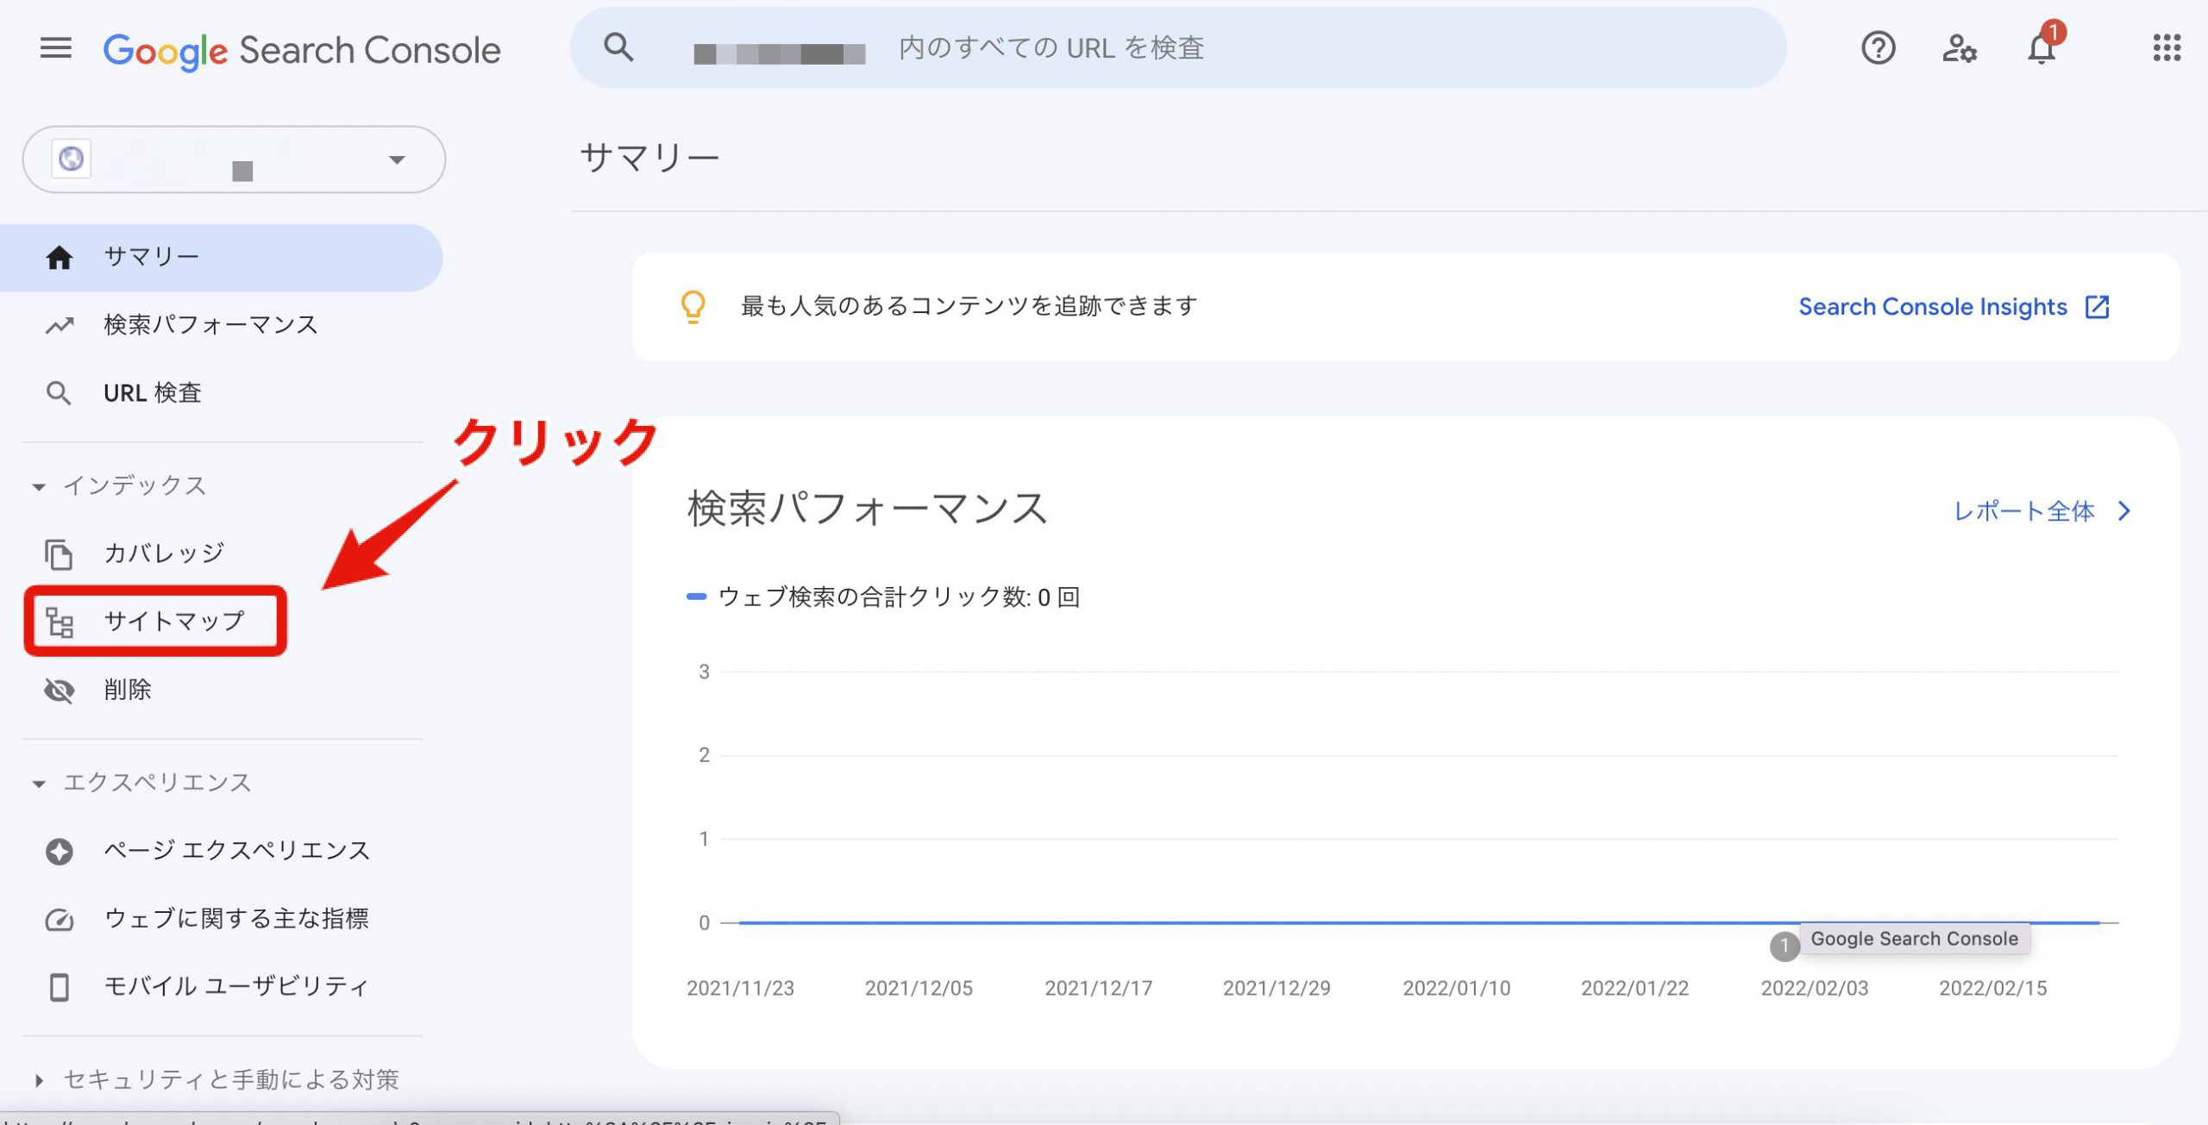Open モバイル ユーザビリティ report

236,986
